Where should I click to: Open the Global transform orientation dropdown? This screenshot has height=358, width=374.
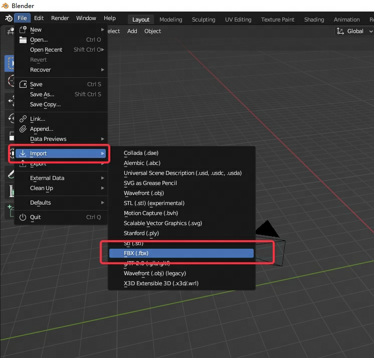[x=354, y=31]
